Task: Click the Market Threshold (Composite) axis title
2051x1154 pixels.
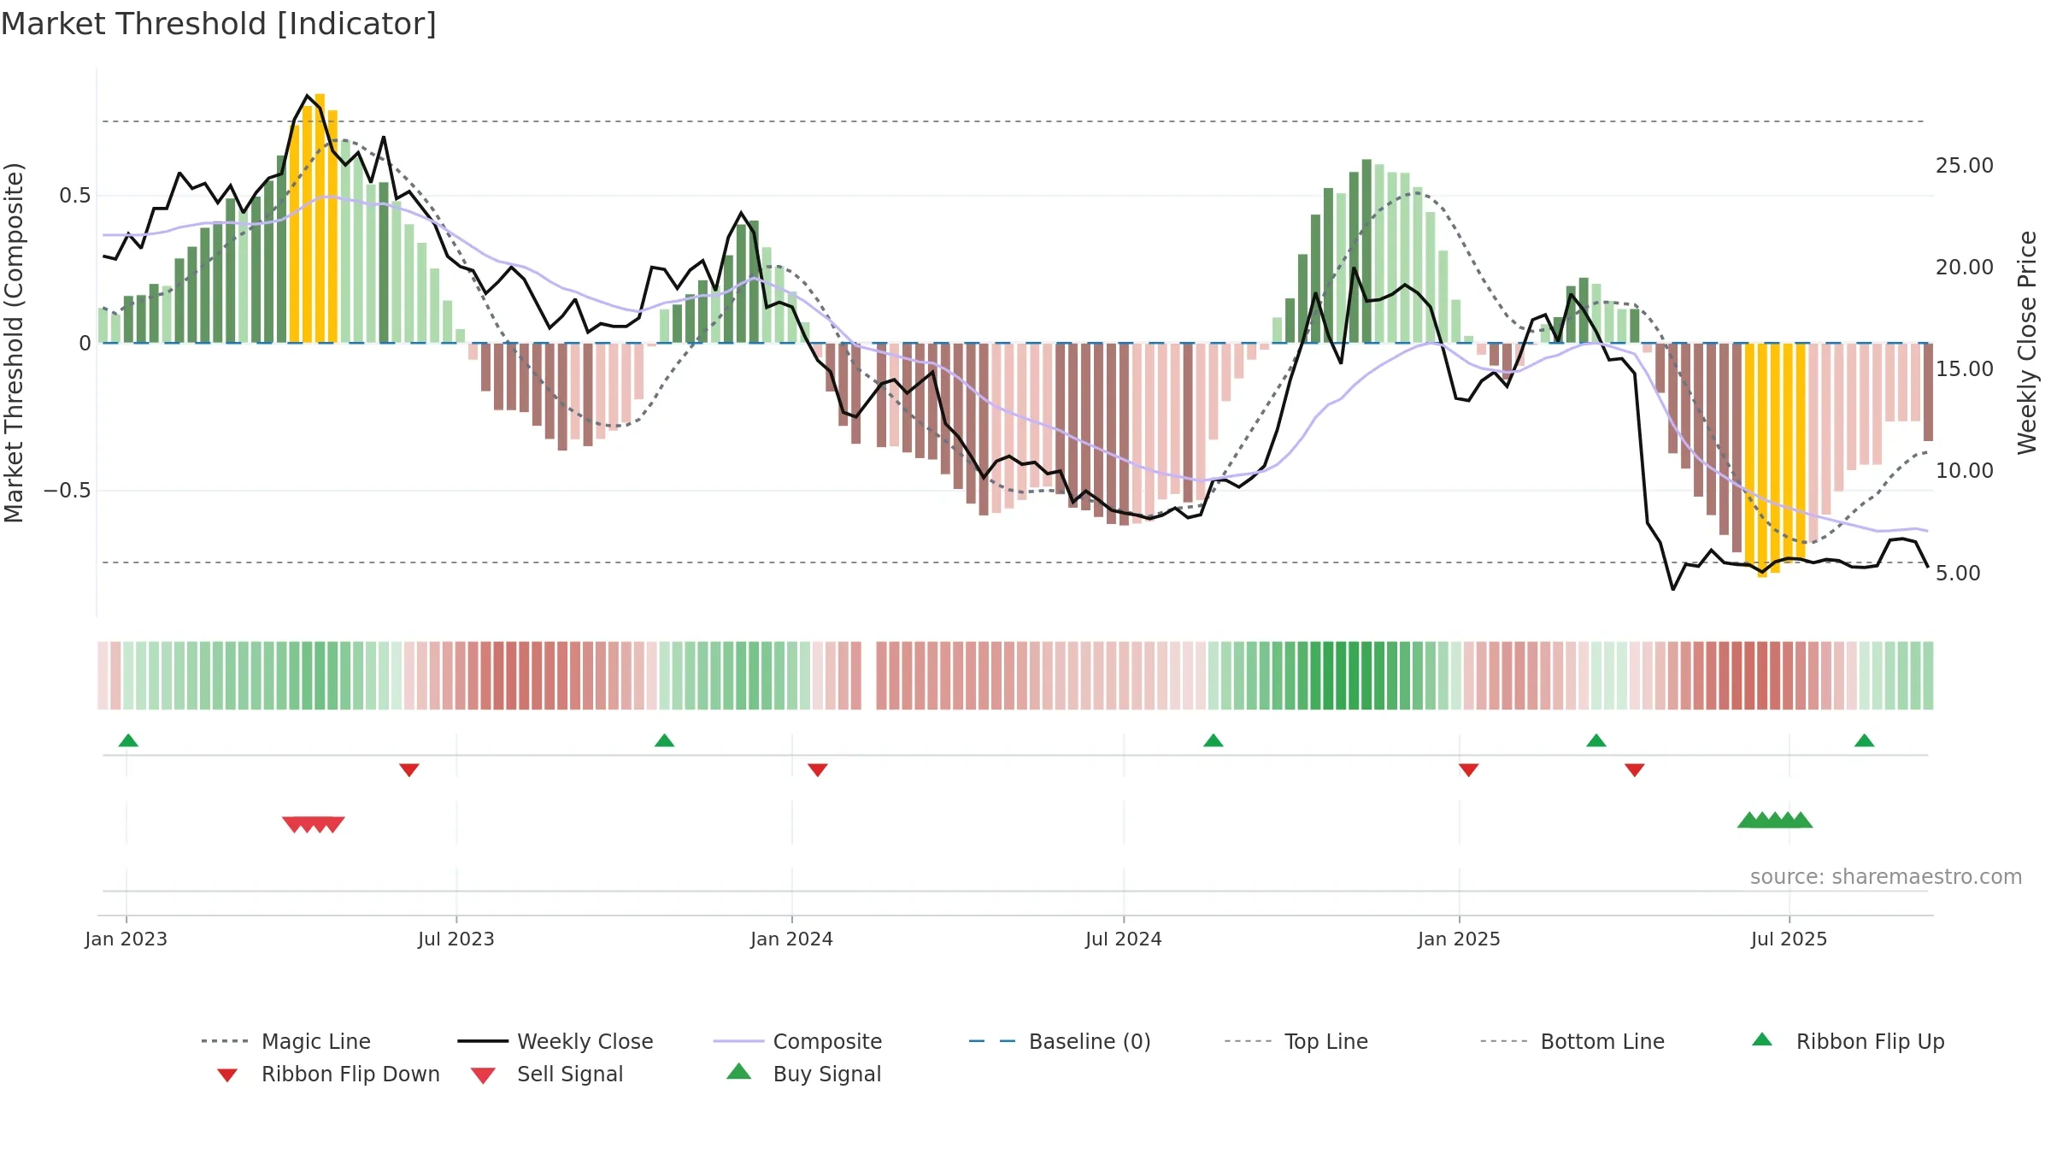Action: tap(14, 342)
